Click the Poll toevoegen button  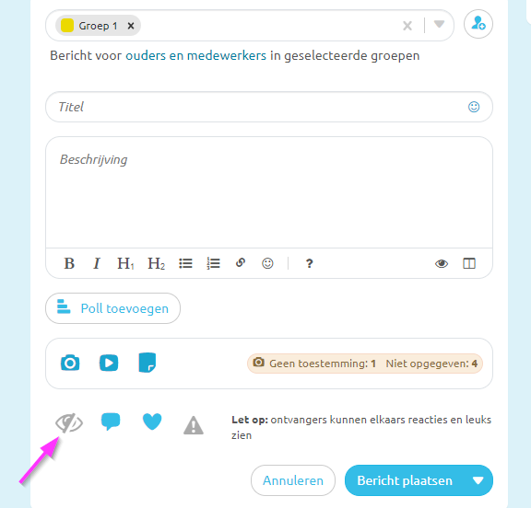click(112, 308)
